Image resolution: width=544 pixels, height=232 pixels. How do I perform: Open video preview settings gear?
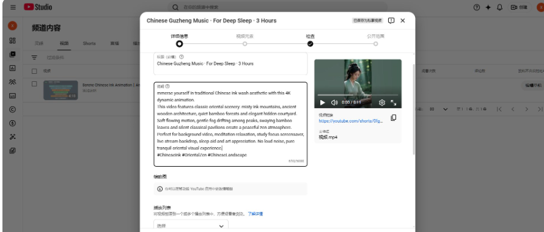(x=381, y=103)
